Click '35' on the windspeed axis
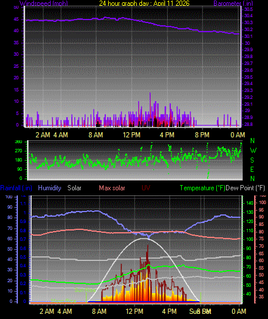This screenshot has width=268, height=319. [x=16, y=43]
